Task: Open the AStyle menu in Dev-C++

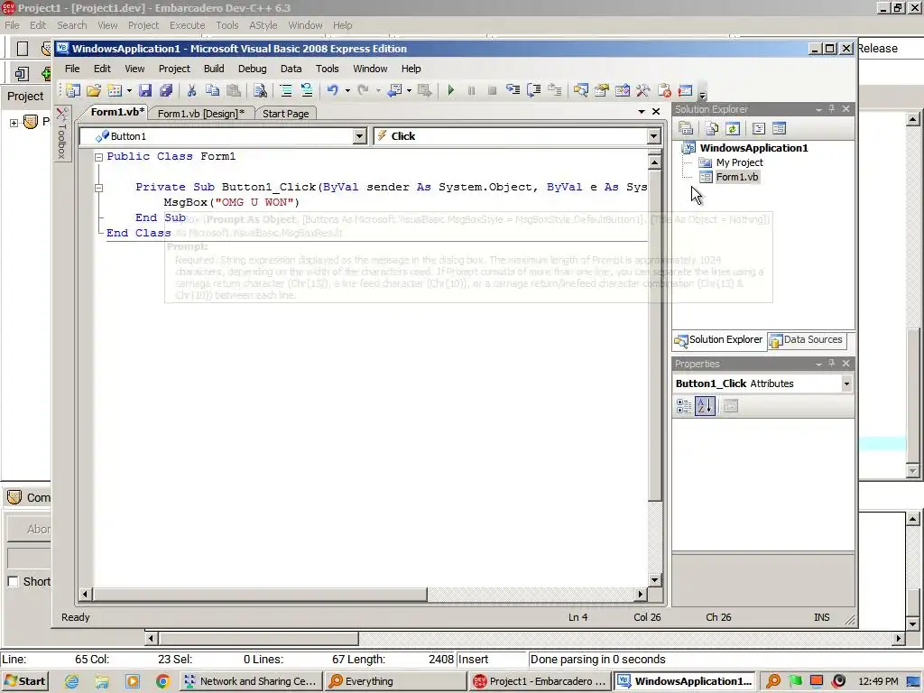Action: point(263,25)
